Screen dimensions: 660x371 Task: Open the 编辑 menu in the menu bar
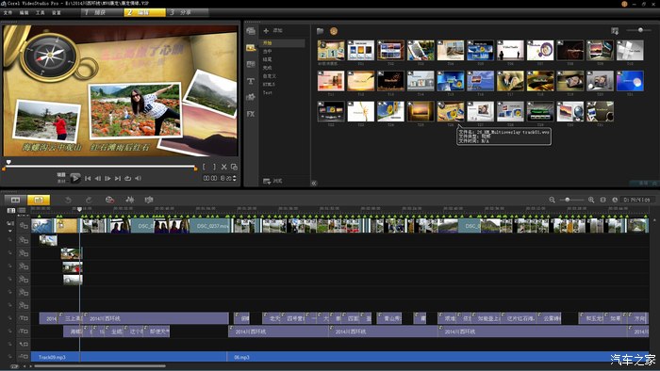point(24,12)
